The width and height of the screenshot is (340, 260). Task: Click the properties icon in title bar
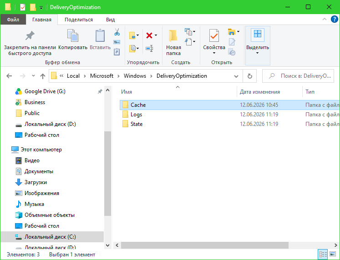click(23, 7)
